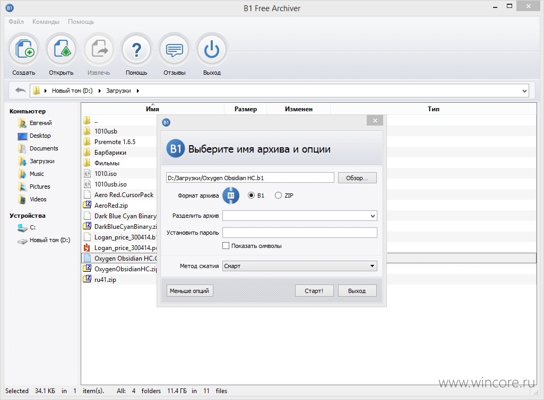The image size is (544, 400).
Task: Click the folder icon in the address bar
Action: point(36,91)
